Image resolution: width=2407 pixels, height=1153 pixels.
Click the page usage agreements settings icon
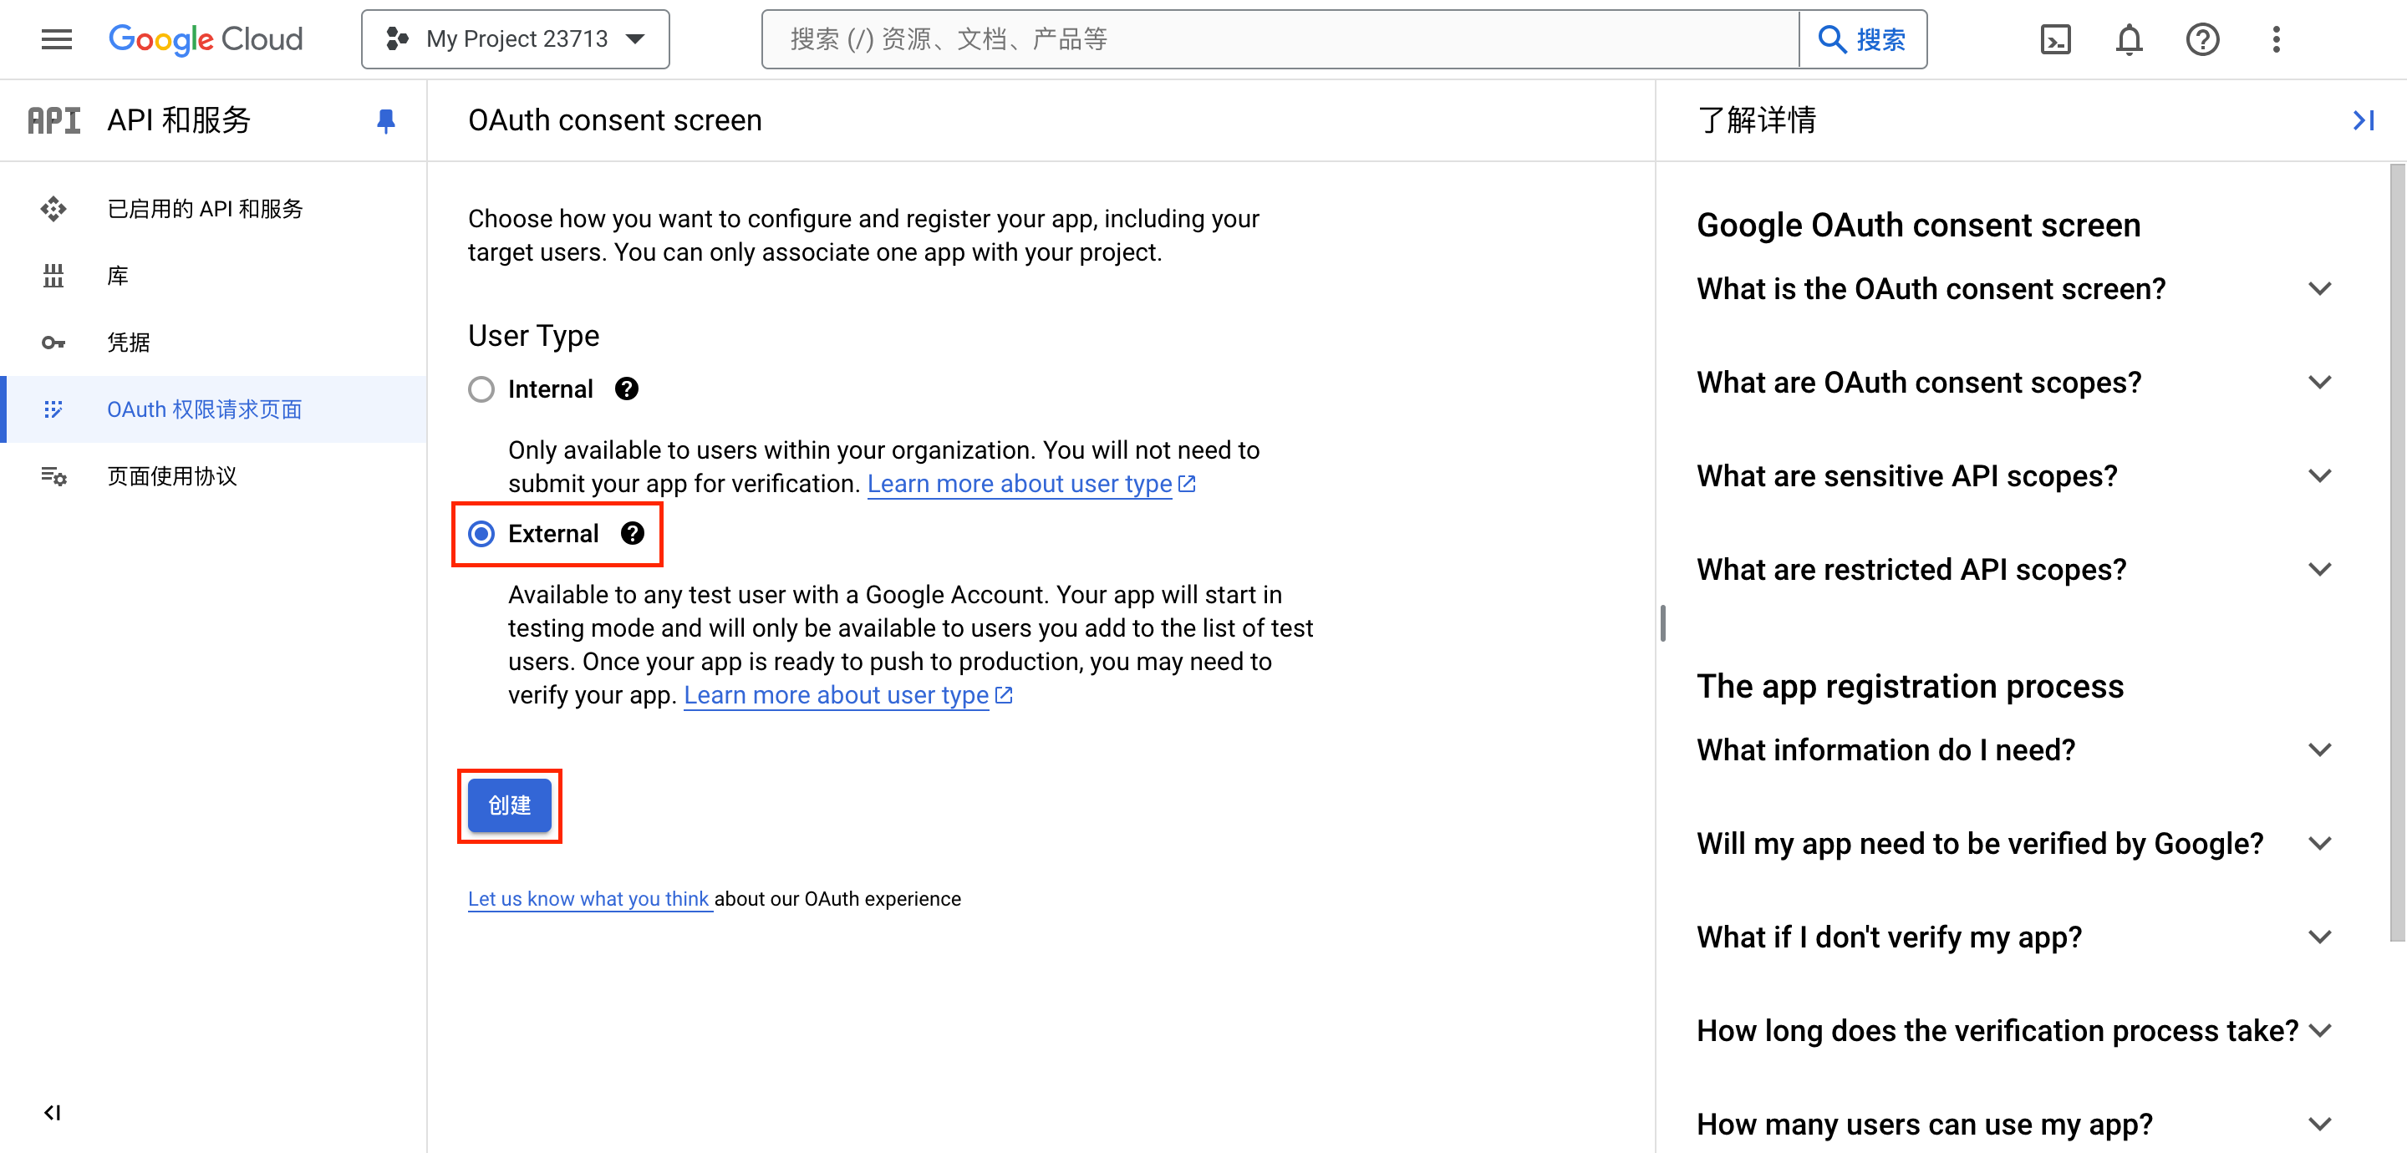pyautogui.click(x=53, y=475)
